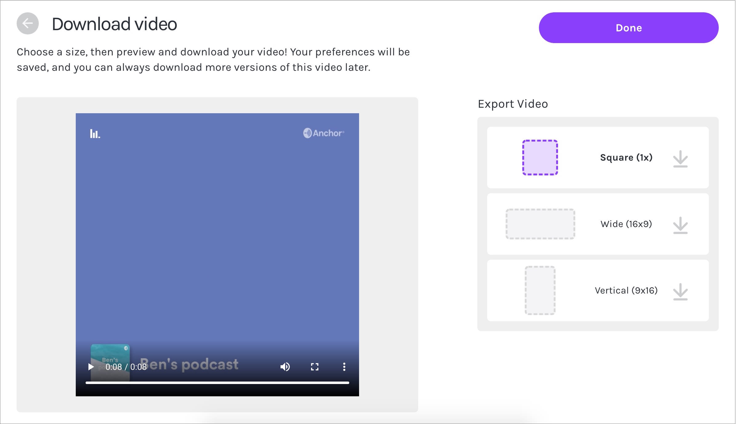Select the Square (1x) size thumbnail
Screen dimensions: 736x424
pyautogui.click(x=540, y=158)
